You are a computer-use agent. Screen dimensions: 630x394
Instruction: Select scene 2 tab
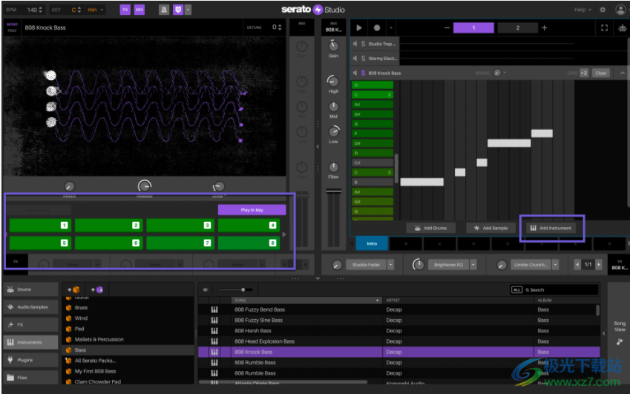[517, 27]
